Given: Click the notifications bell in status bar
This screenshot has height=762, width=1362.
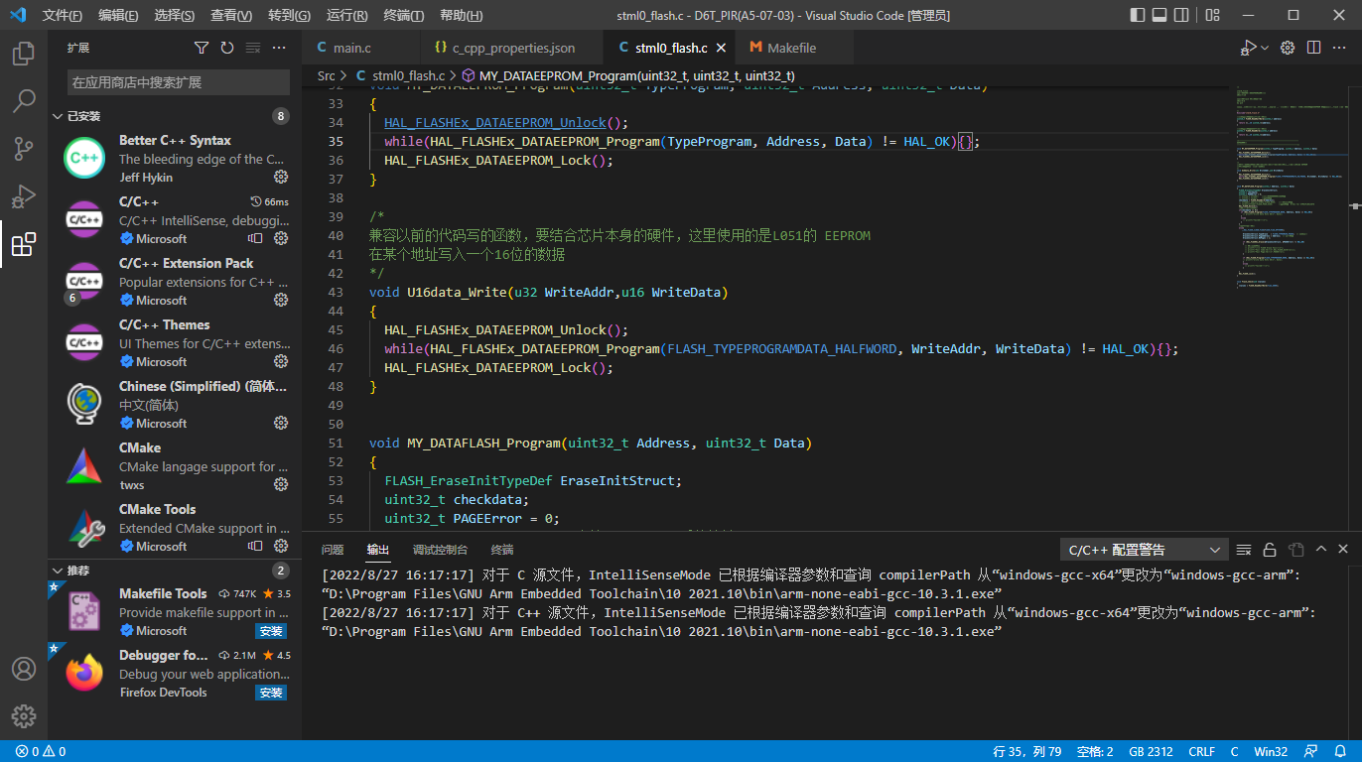Looking at the screenshot, I should (1339, 752).
